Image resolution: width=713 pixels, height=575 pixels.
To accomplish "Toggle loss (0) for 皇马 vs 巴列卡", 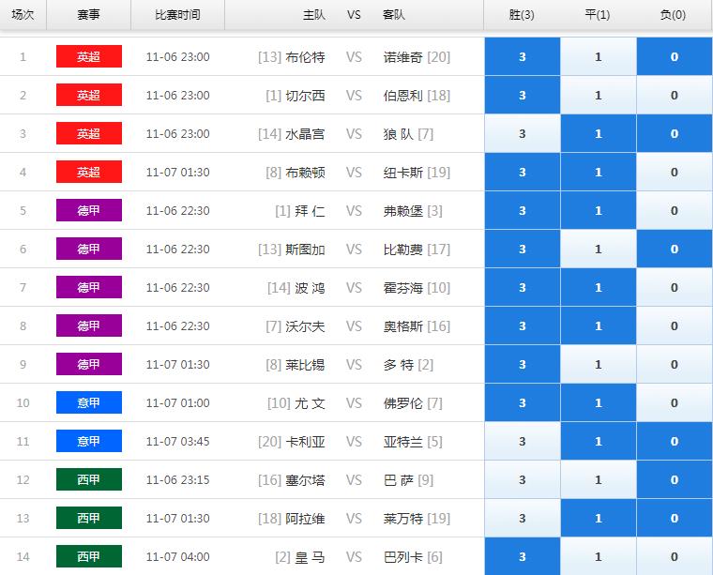I will (x=675, y=556).
